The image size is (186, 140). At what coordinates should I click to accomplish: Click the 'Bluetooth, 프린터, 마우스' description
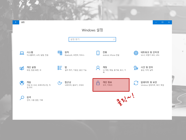[x=74, y=55]
